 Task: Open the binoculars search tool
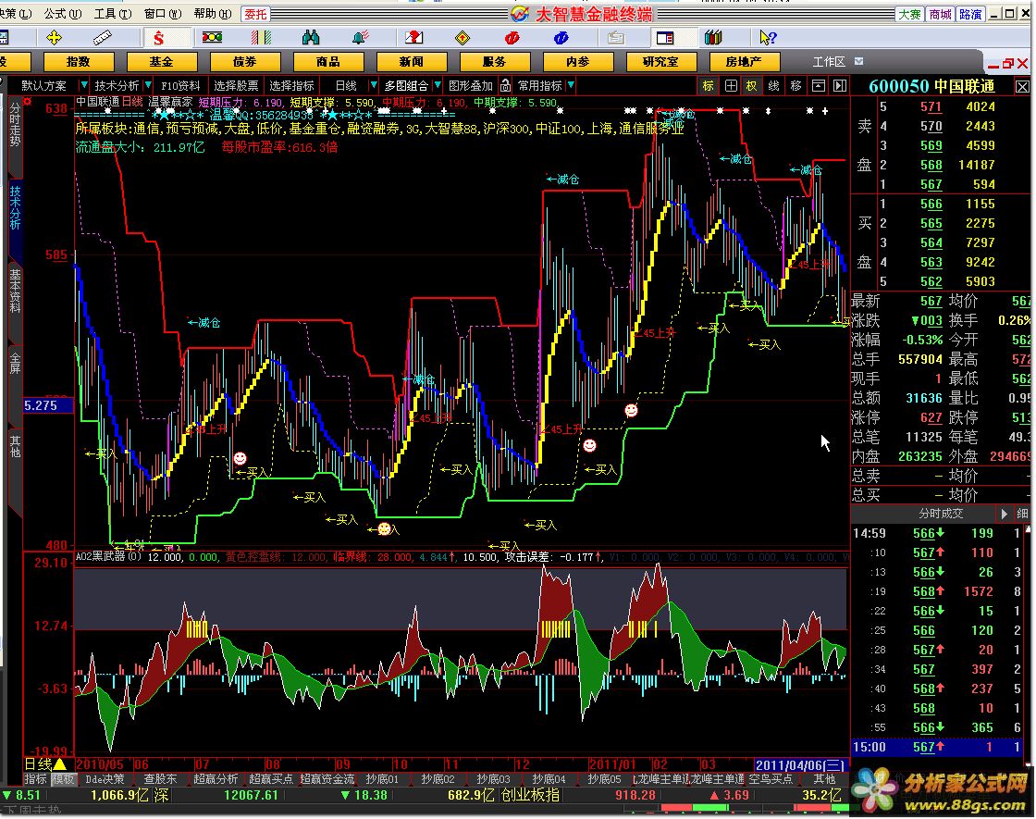click(310, 38)
